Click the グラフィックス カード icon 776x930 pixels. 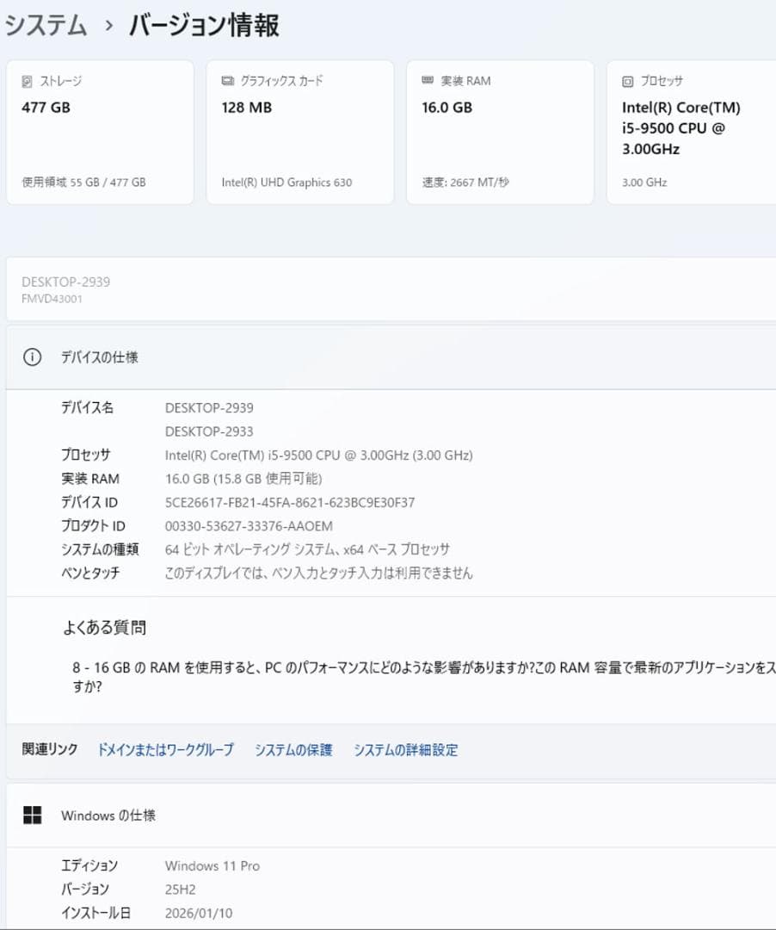(x=227, y=80)
